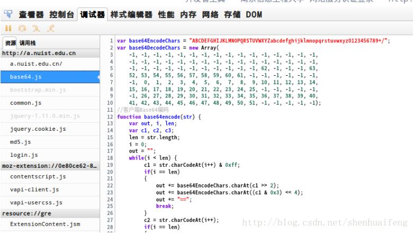The height and width of the screenshot is (233, 413).
Task: Open common.js source file
Action: point(50,103)
